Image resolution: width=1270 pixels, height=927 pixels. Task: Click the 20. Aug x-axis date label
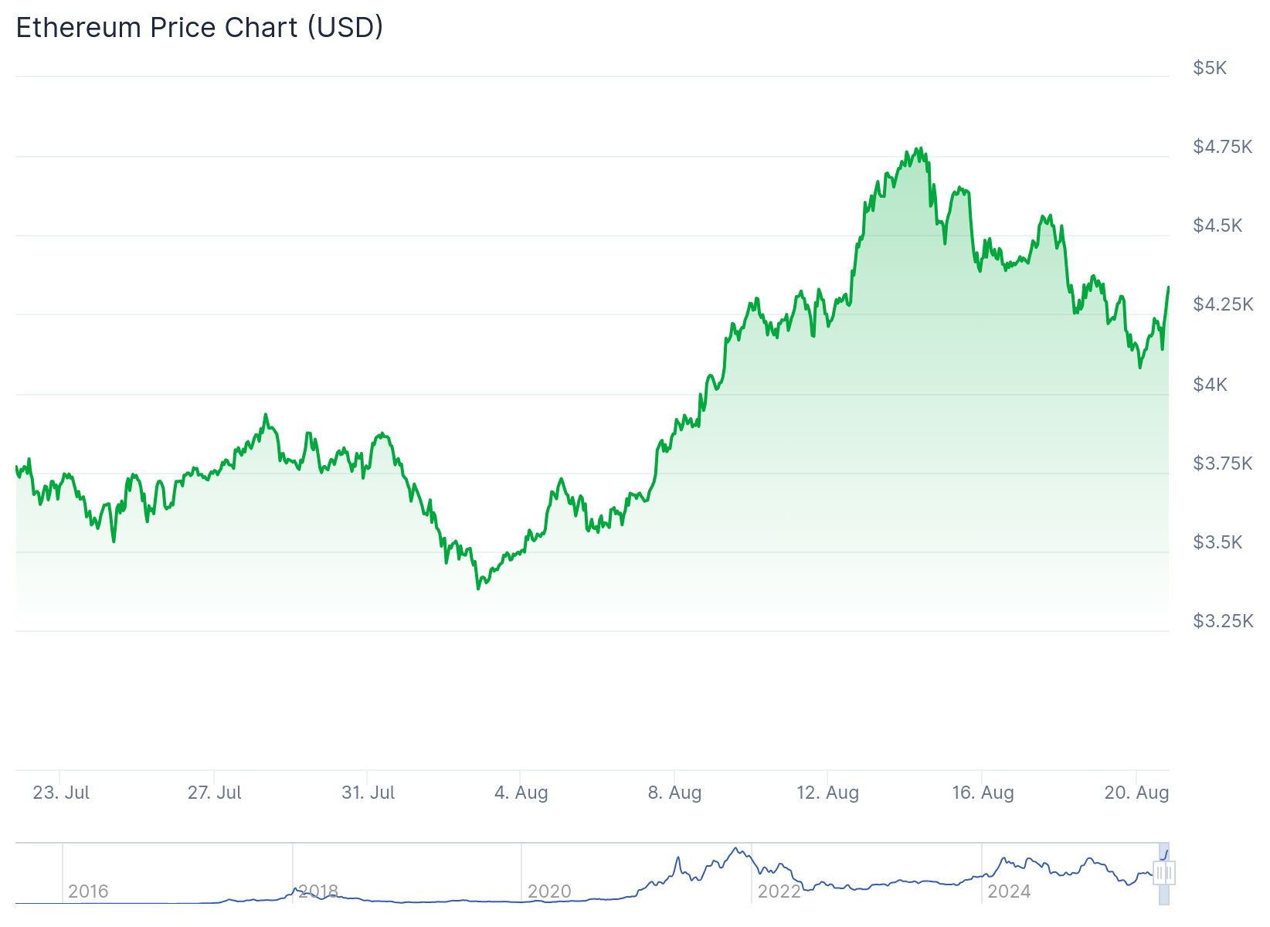(1136, 793)
